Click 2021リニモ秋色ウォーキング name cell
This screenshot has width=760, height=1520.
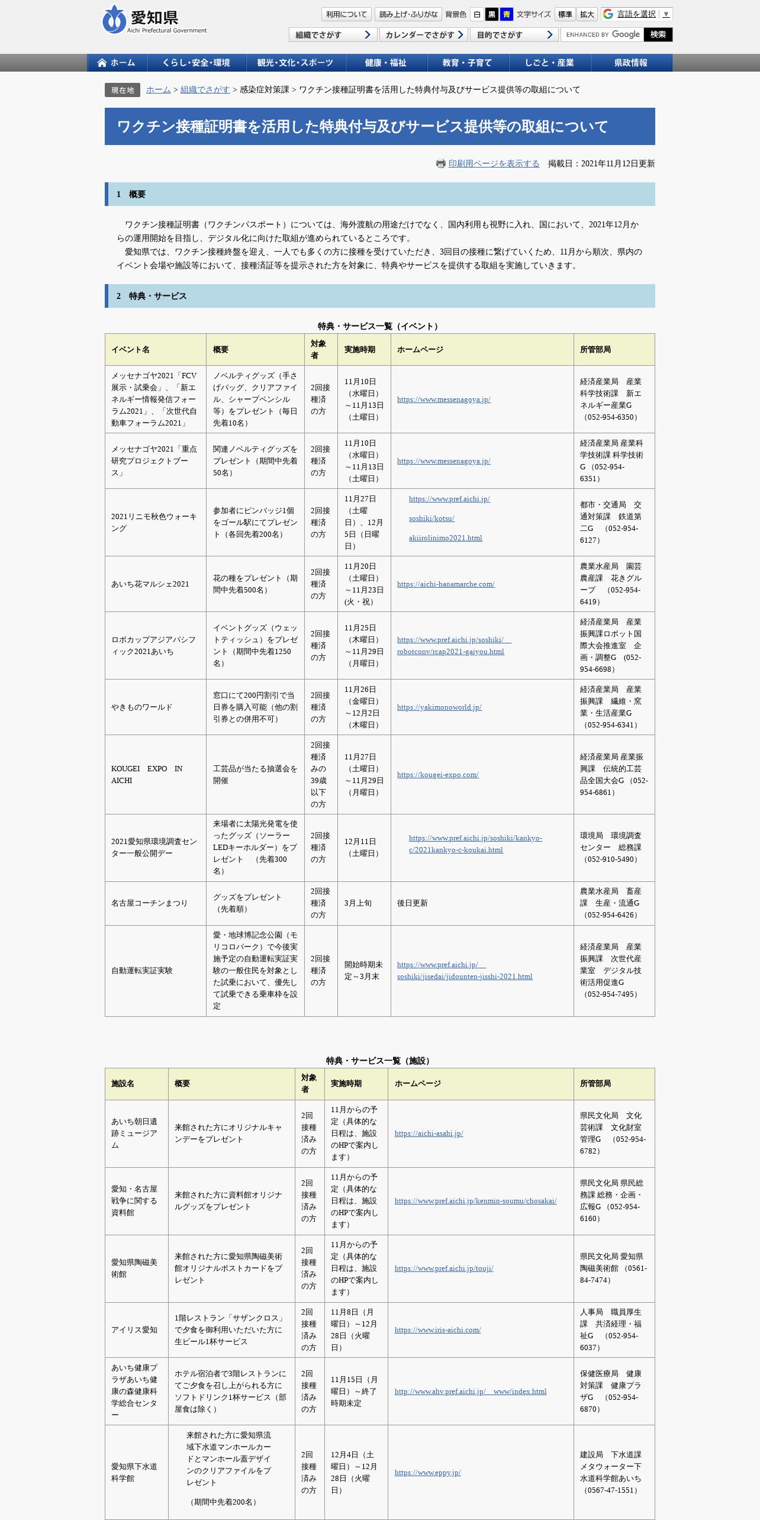click(x=156, y=523)
